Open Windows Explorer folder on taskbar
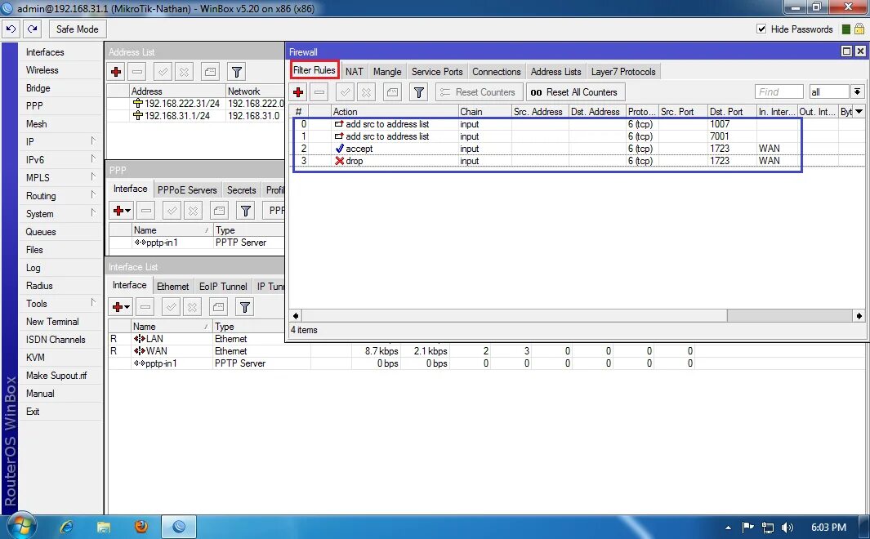Image resolution: width=870 pixels, height=539 pixels. [x=104, y=526]
